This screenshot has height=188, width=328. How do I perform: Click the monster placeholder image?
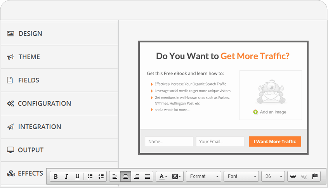(271, 92)
